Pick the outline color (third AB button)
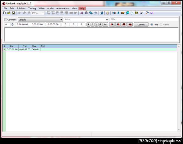The height and width of the screenshot is (144, 183). (124, 25)
